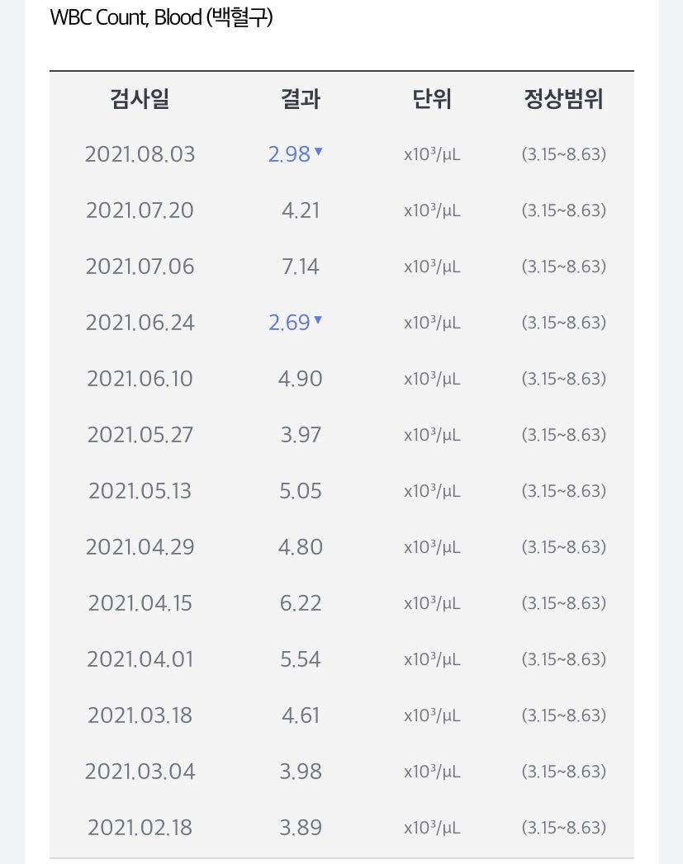Select the 검사일 column header

140,99
